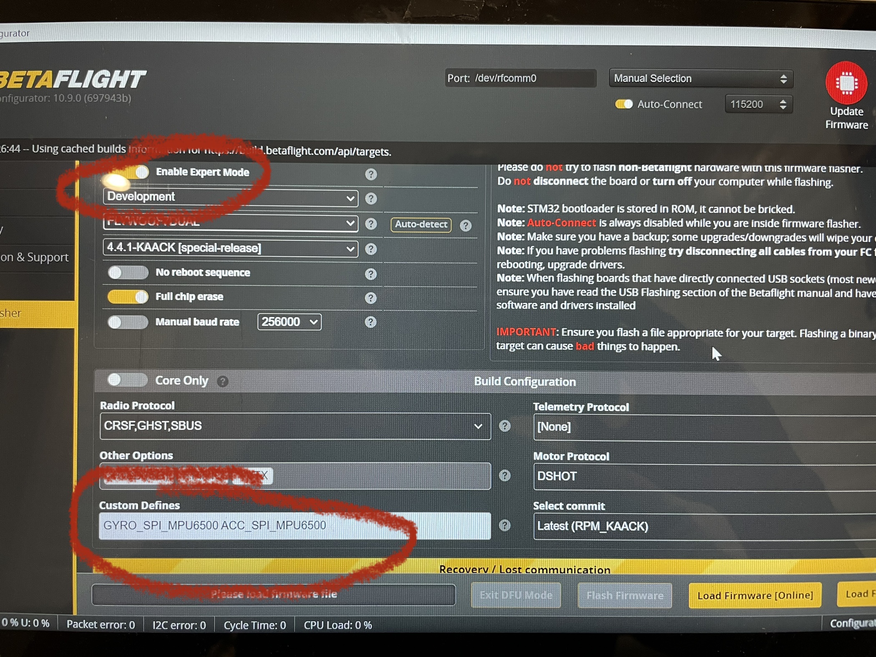876x657 pixels.
Task: Click help icon for No reboot sequence
Action: pos(370,274)
